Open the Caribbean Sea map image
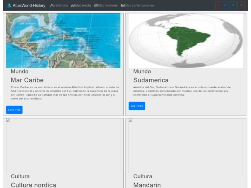This screenshot has height=188, width=251. pyautogui.click(x=63, y=40)
